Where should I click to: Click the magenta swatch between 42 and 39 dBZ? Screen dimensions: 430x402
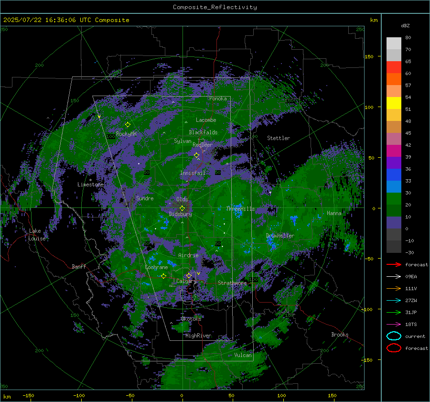coord(394,151)
